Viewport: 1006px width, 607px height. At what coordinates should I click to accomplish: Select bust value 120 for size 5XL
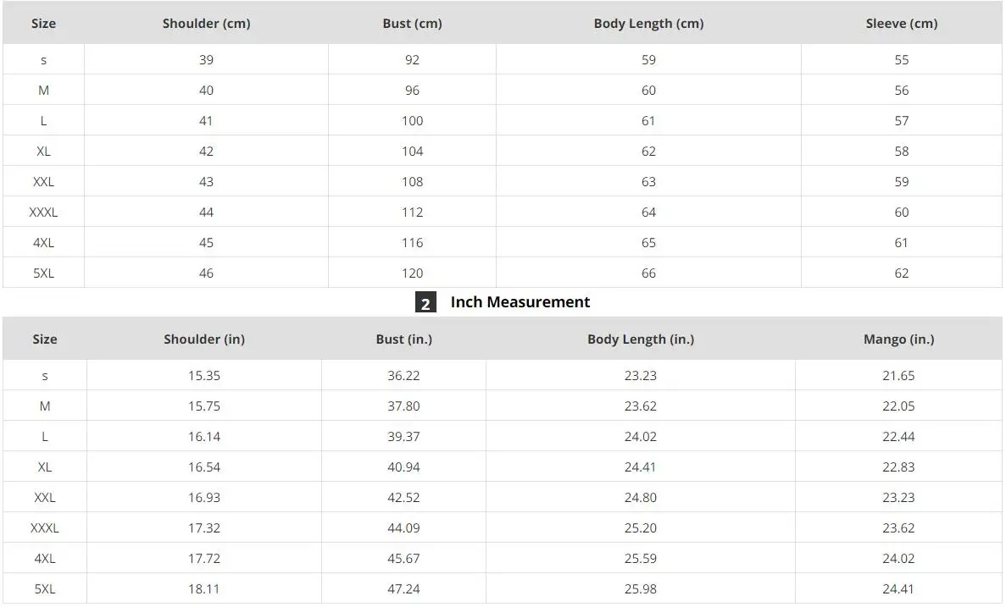412,273
